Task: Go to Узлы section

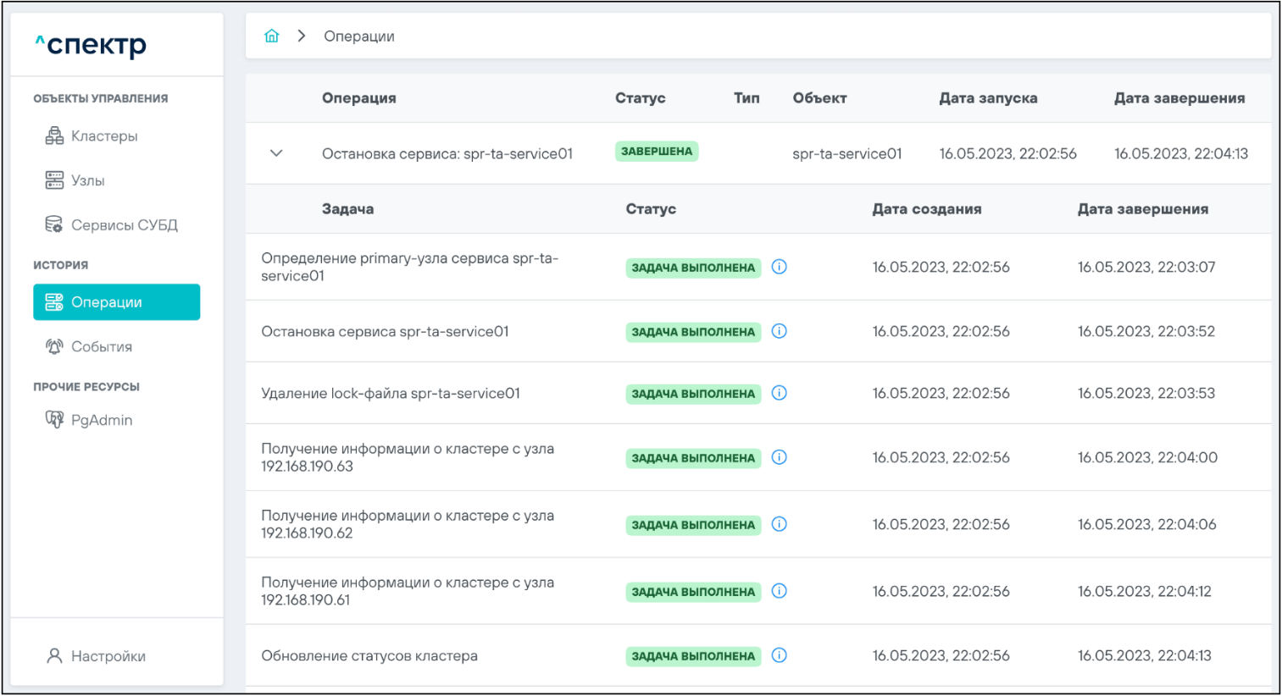Action: click(x=87, y=180)
